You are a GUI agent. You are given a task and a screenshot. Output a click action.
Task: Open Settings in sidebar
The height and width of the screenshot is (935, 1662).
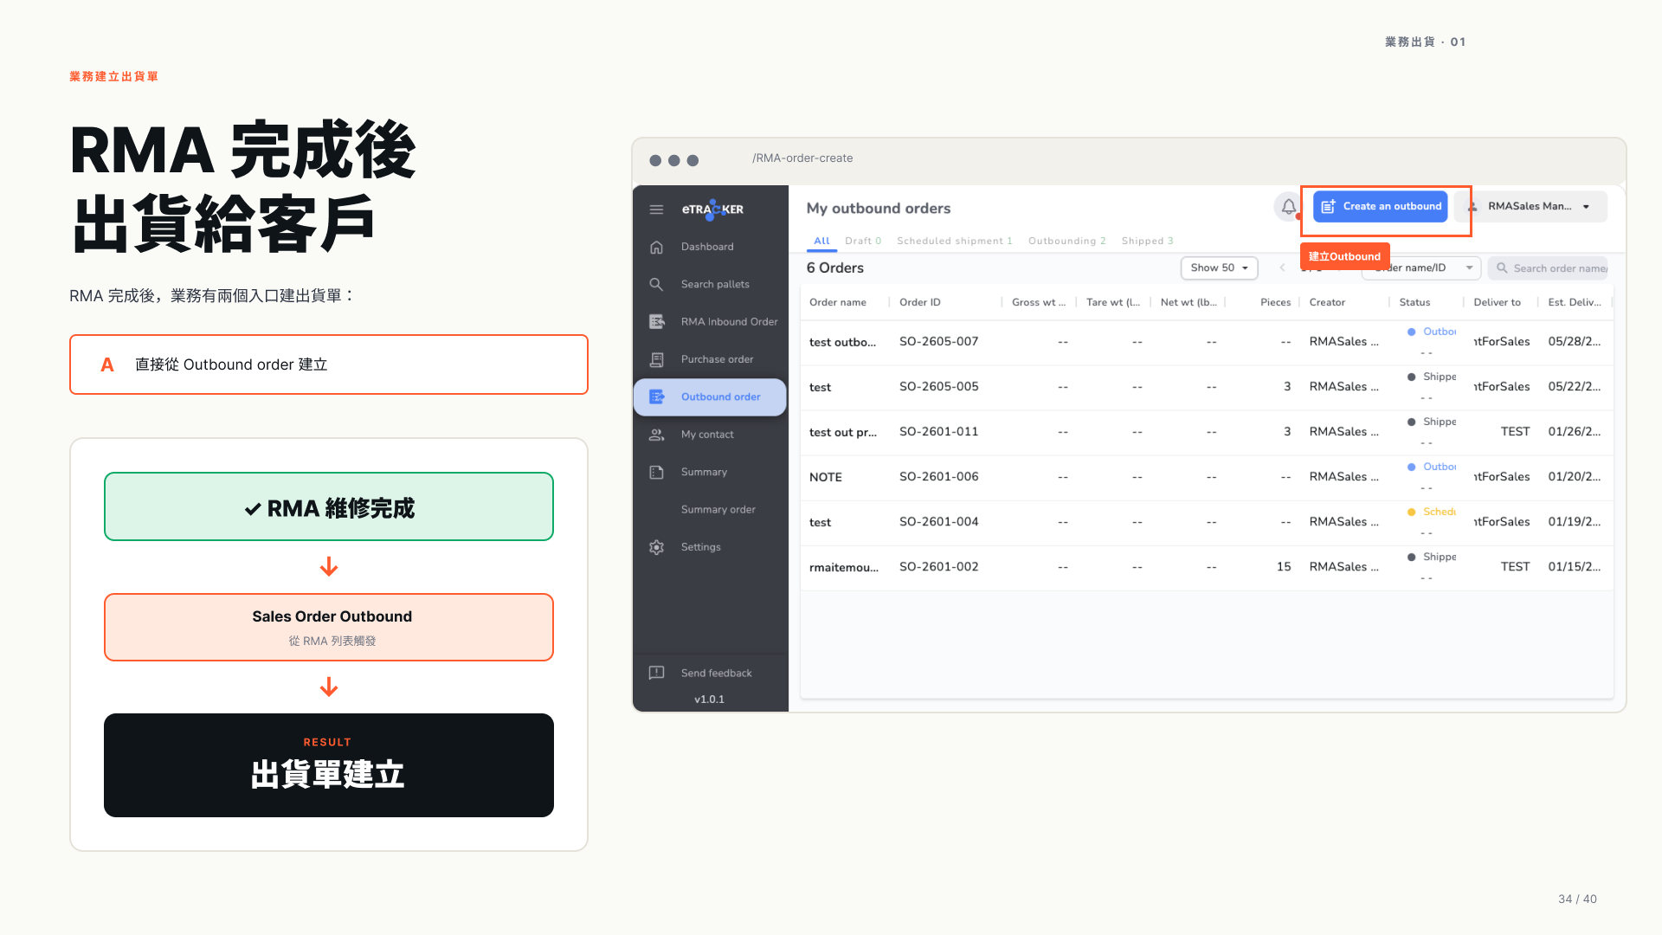[700, 547]
